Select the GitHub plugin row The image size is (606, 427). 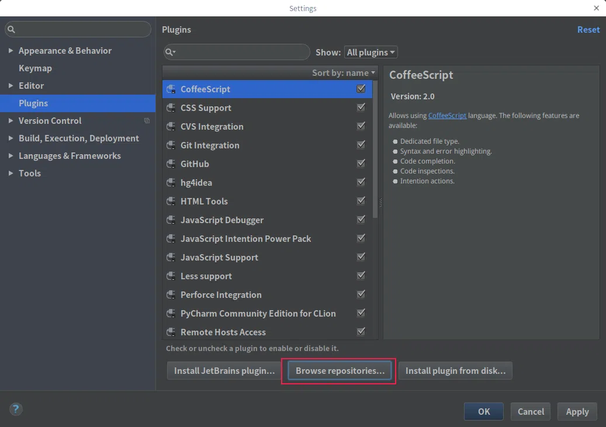268,164
